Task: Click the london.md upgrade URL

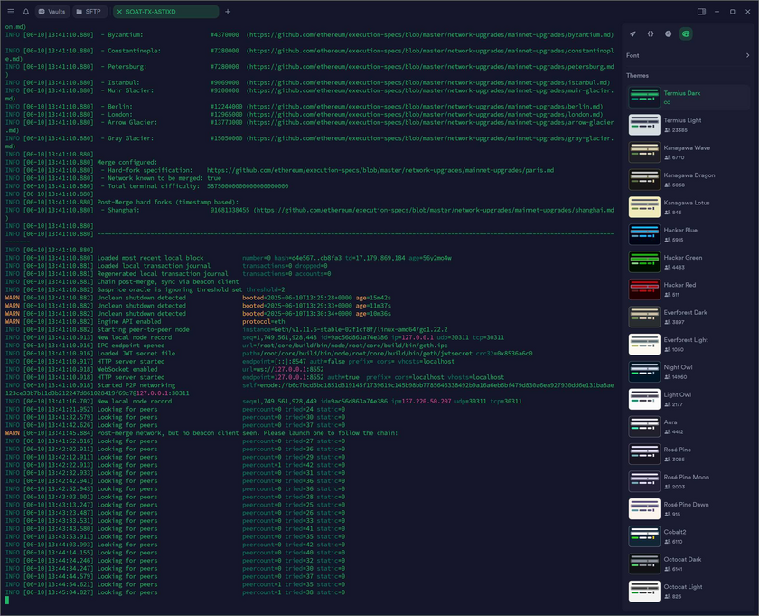Action: [x=426, y=114]
